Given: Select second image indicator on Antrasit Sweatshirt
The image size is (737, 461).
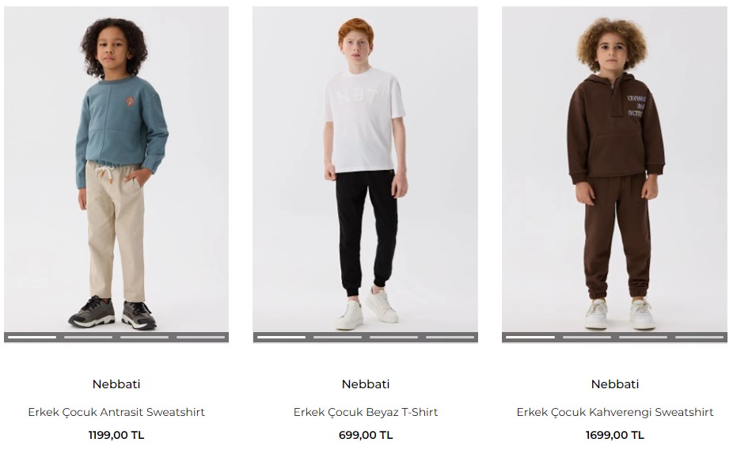Looking at the screenshot, I should point(89,337).
